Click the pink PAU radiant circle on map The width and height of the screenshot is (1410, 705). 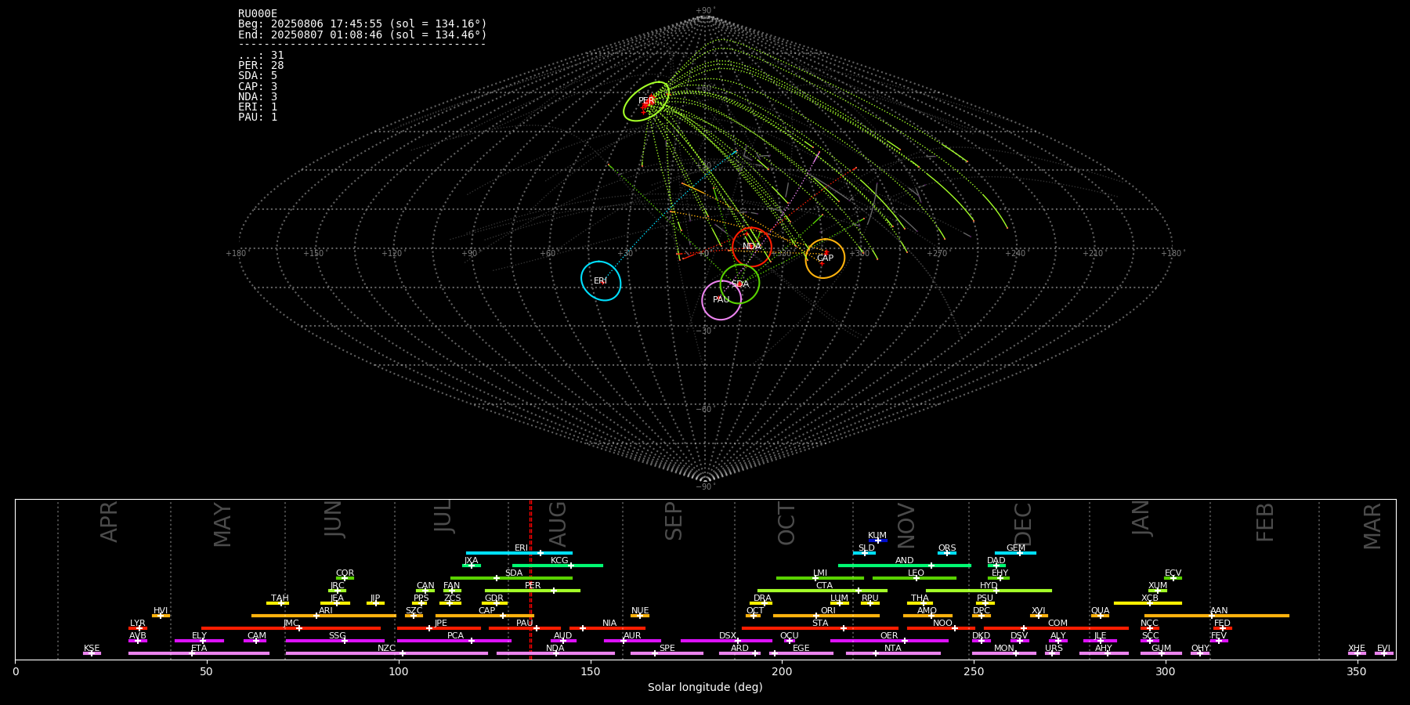721,300
